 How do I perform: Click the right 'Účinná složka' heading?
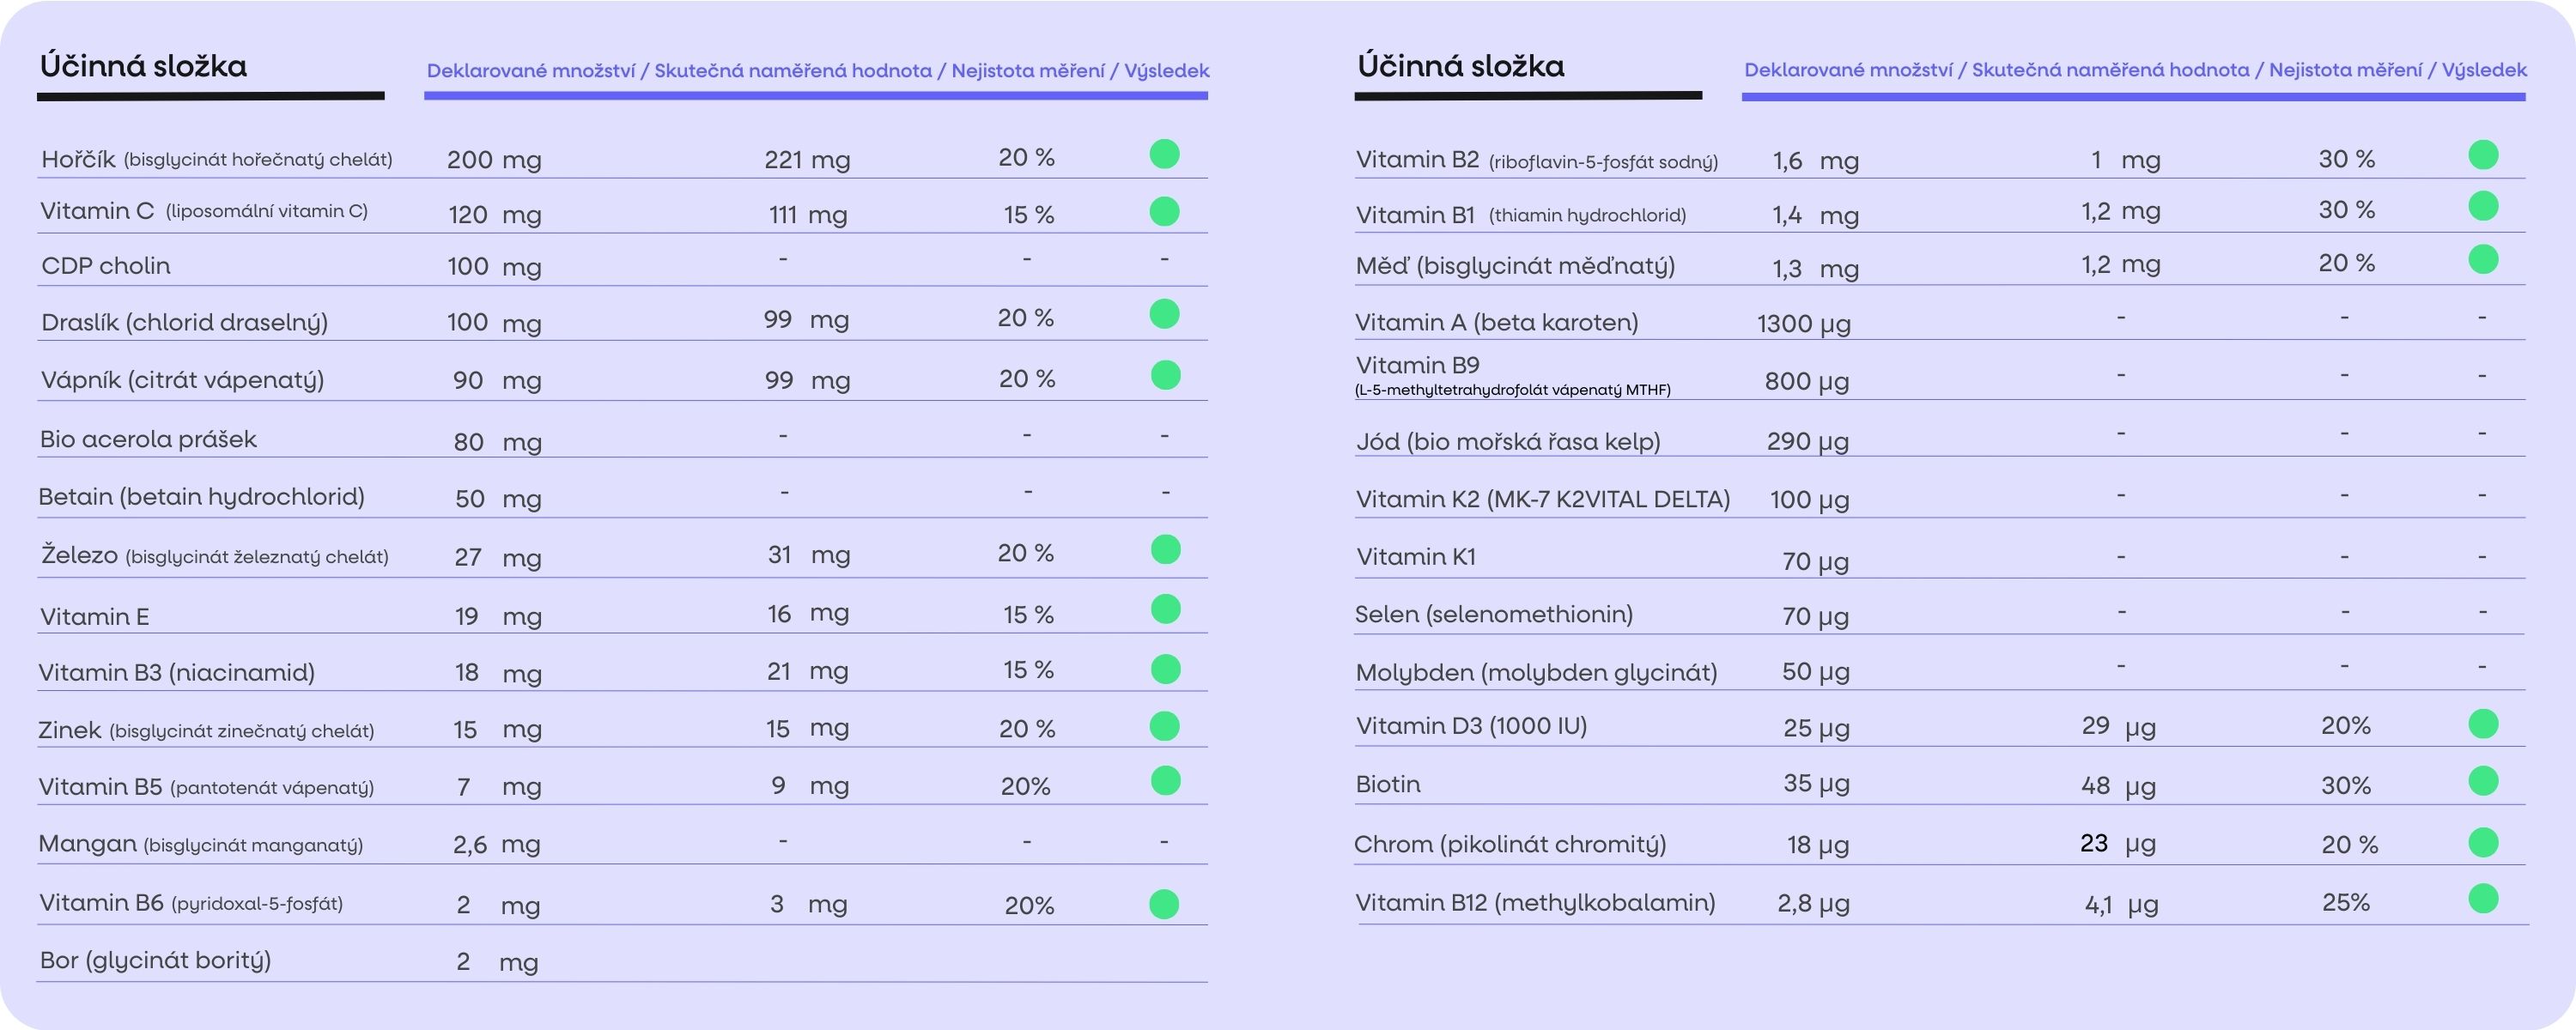point(1460,66)
